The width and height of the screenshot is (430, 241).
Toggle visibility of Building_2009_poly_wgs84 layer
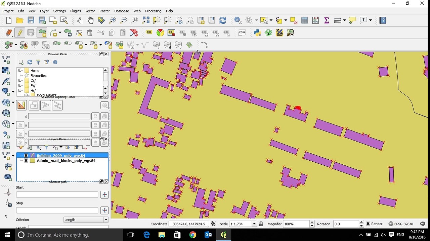[x=26, y=156]
